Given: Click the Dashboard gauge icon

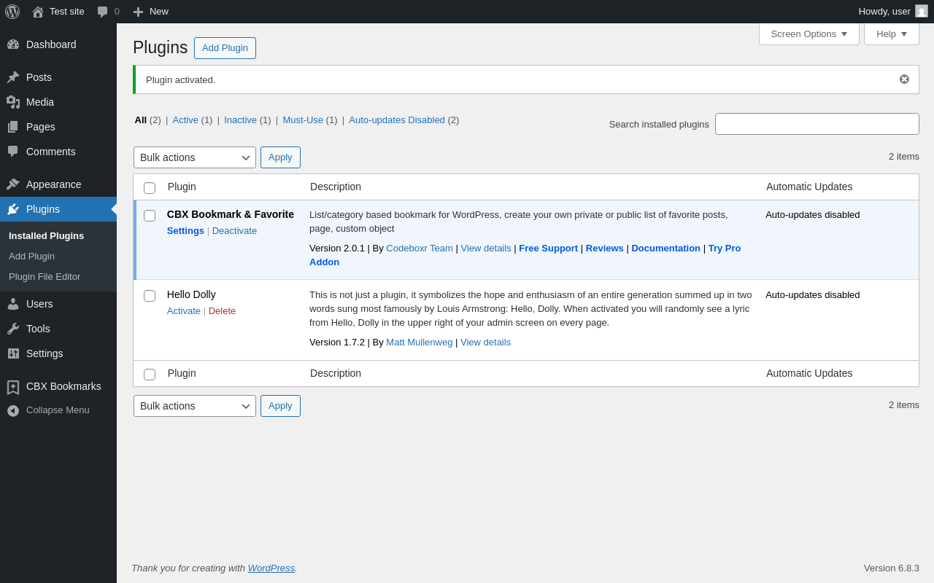Looking at the screenshot, I should click(13, 44).
